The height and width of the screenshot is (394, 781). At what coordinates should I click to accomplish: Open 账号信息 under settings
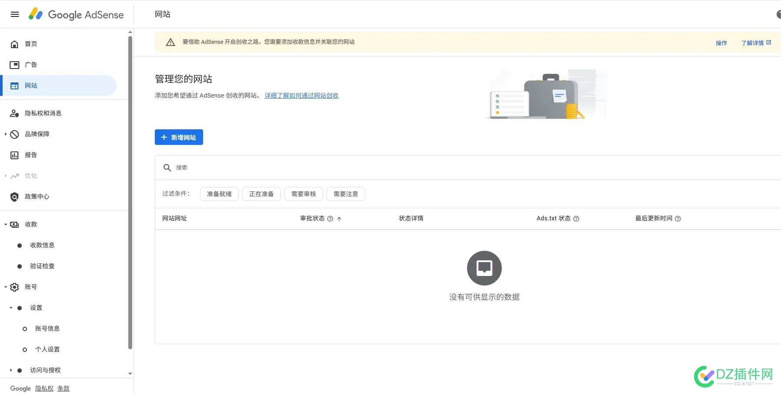click(47, 328)
